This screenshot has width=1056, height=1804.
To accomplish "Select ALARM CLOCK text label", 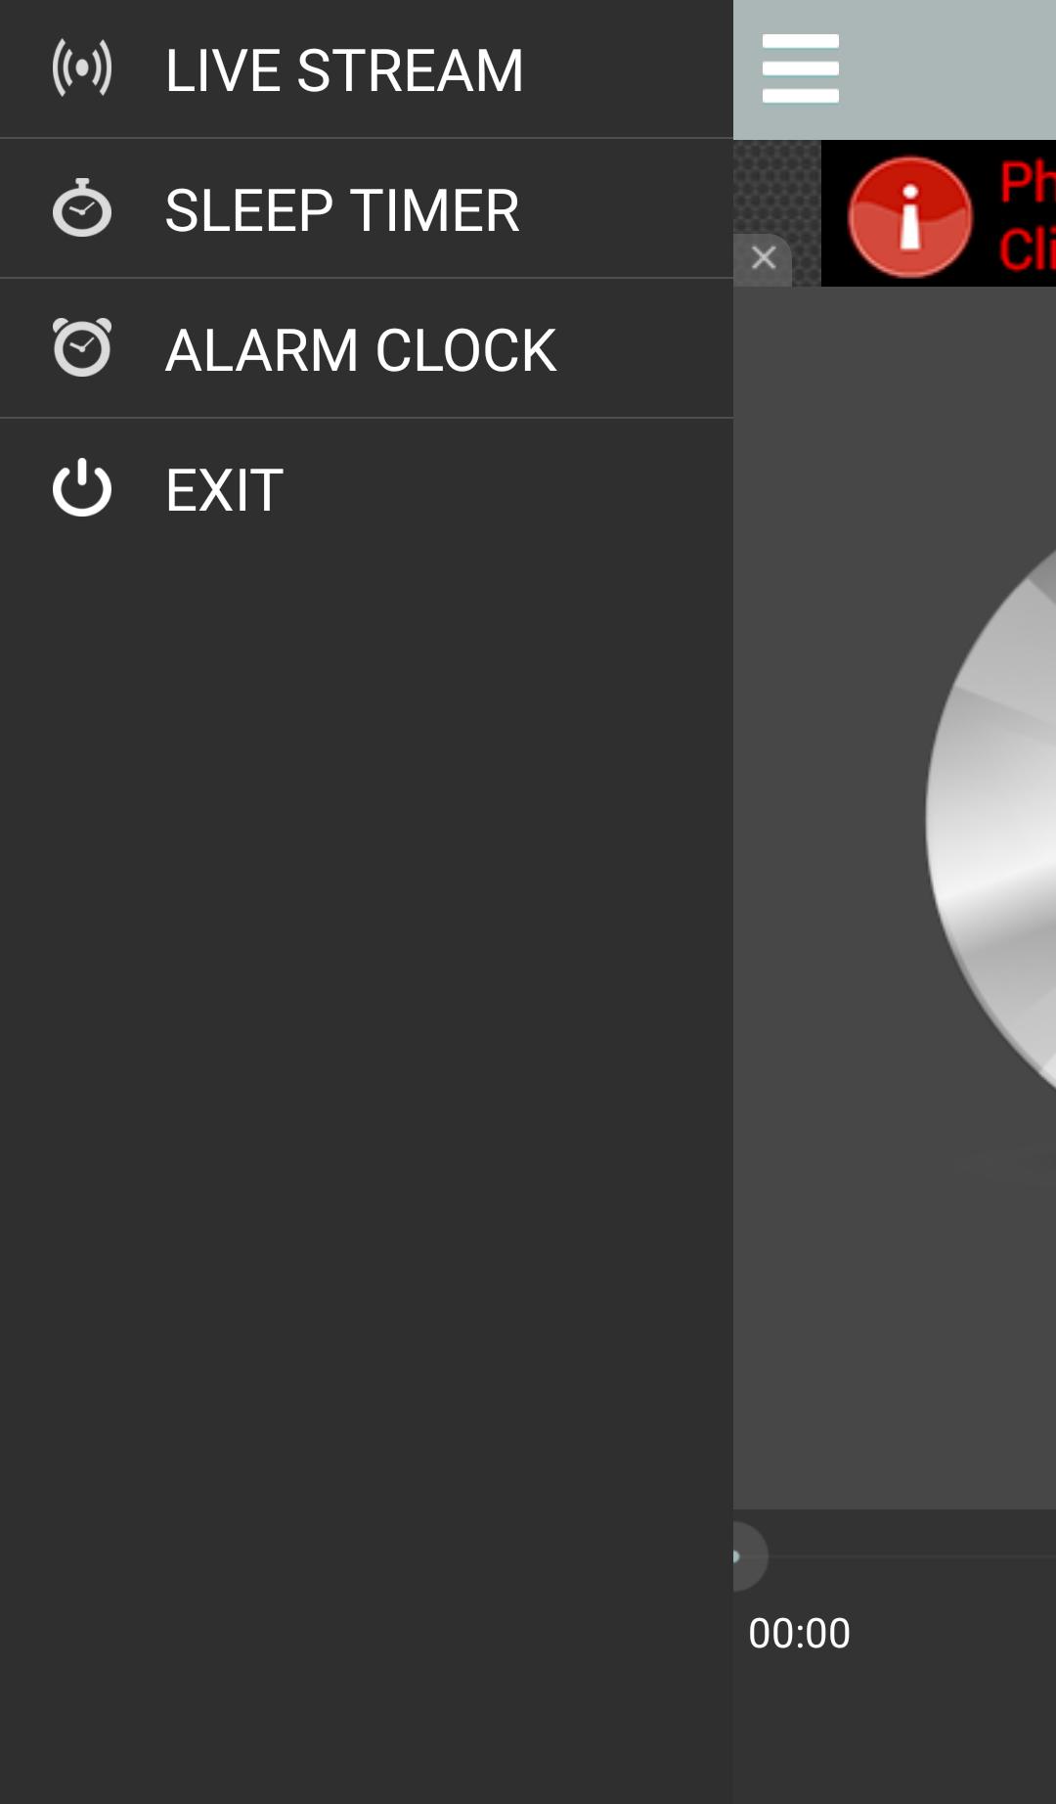I will pyautogui.click(x=361, y=350).
